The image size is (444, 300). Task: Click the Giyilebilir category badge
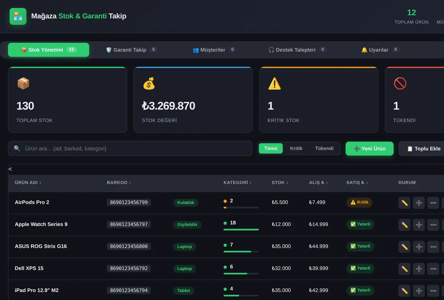pyautogui.click(x=188, y=225)
